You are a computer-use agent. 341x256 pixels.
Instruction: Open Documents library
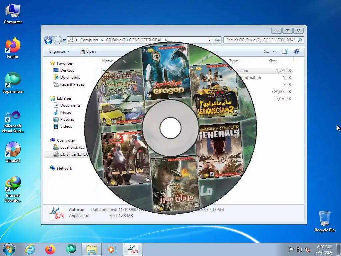point(67,105)
